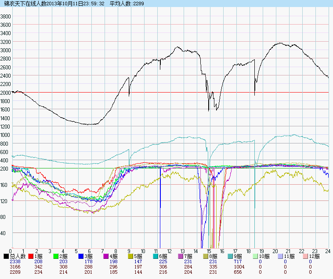Viewport: 333px width, 279px height.
Task: Click the purple 4服 legend swatch
Action: (x=106, y=256)
